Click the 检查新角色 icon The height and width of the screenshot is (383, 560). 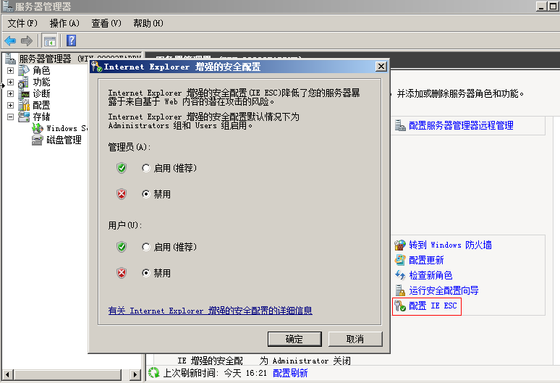[x=400, y=275]
